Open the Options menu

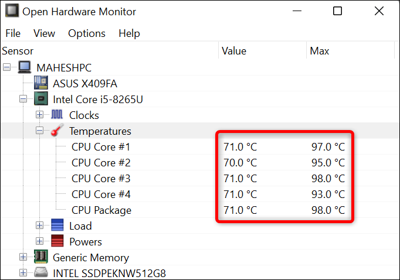pyautogui.click(x=87, y=33)
